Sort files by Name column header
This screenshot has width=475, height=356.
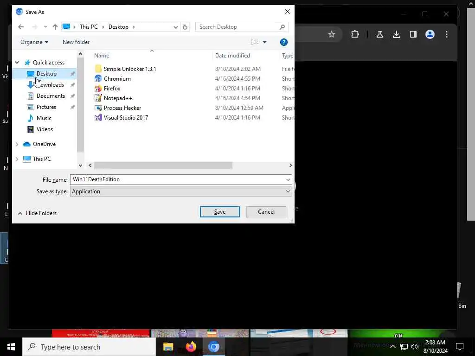click(x=102, y=56)
